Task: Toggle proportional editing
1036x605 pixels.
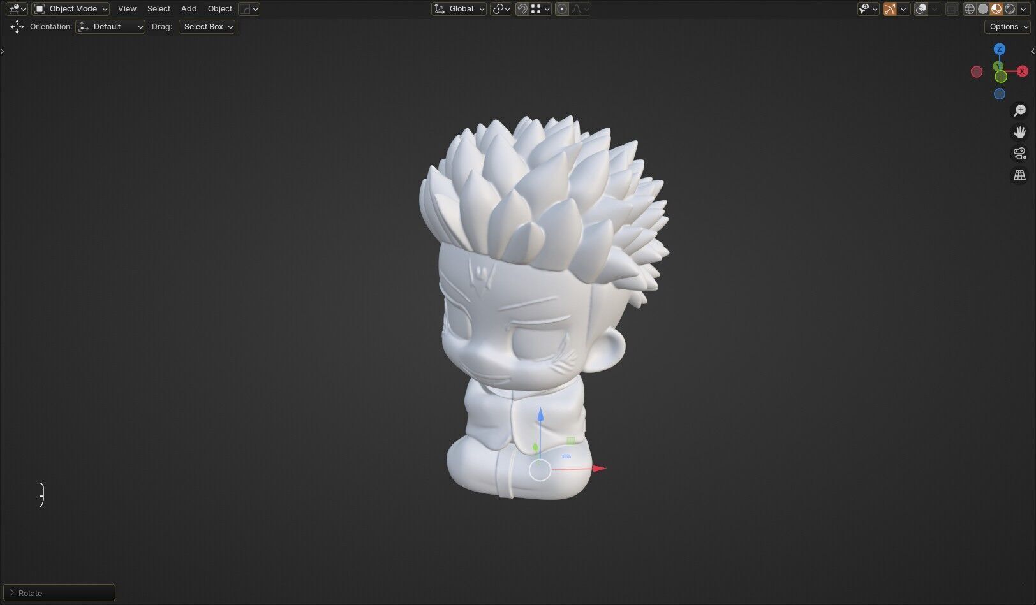Action: click(x=562, y=9)
